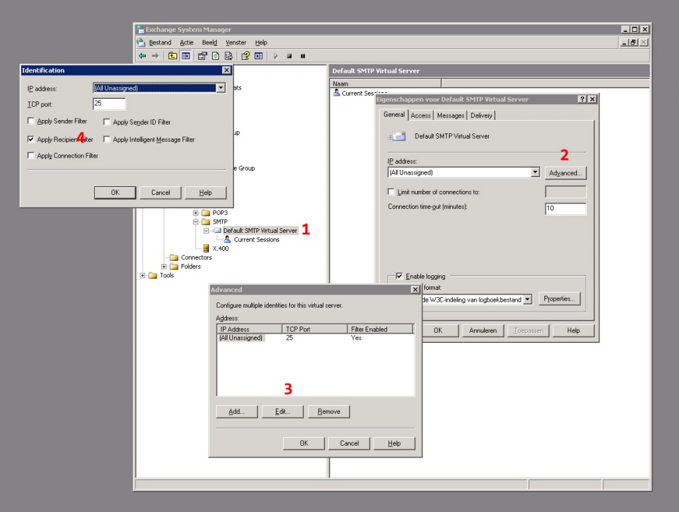This screenshot has height=512, width=679.
Task: Uncheck Enable logging checkbox
Action: [x=399, y=276]
